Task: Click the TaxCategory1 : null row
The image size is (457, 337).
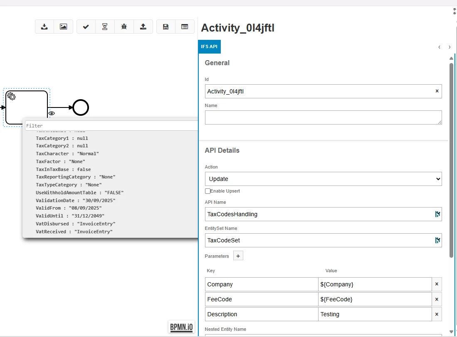Action: pyautogui.click(x=62, y=138)
